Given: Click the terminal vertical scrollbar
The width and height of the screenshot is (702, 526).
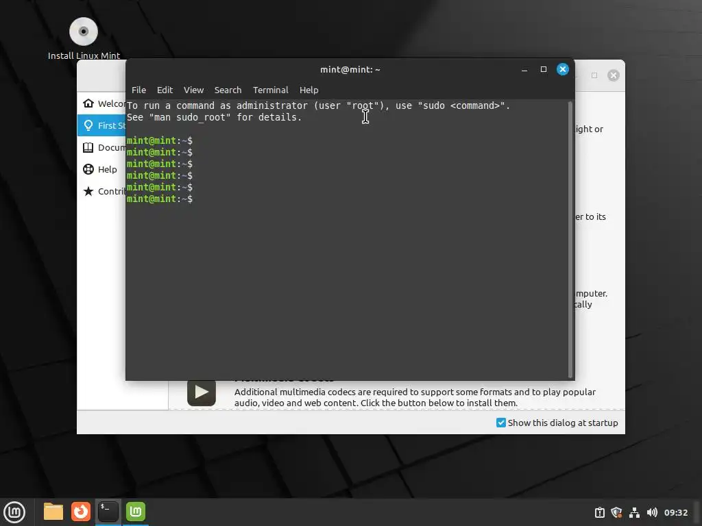Looking at the screenshot, I should click(x=570, y=239).
